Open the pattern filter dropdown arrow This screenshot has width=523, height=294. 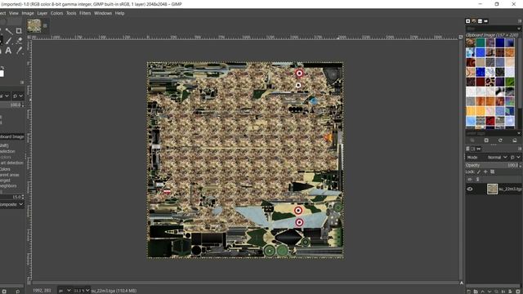point(519,29)
